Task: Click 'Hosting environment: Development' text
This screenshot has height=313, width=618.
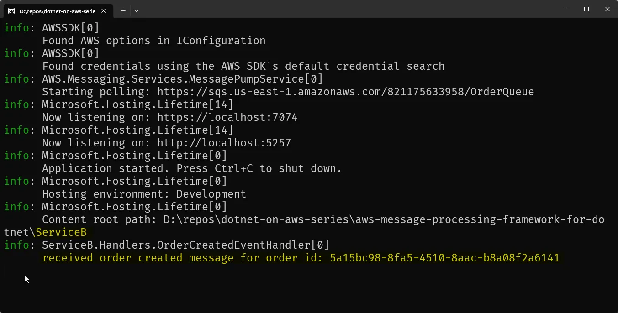Action: coord(144,194)
